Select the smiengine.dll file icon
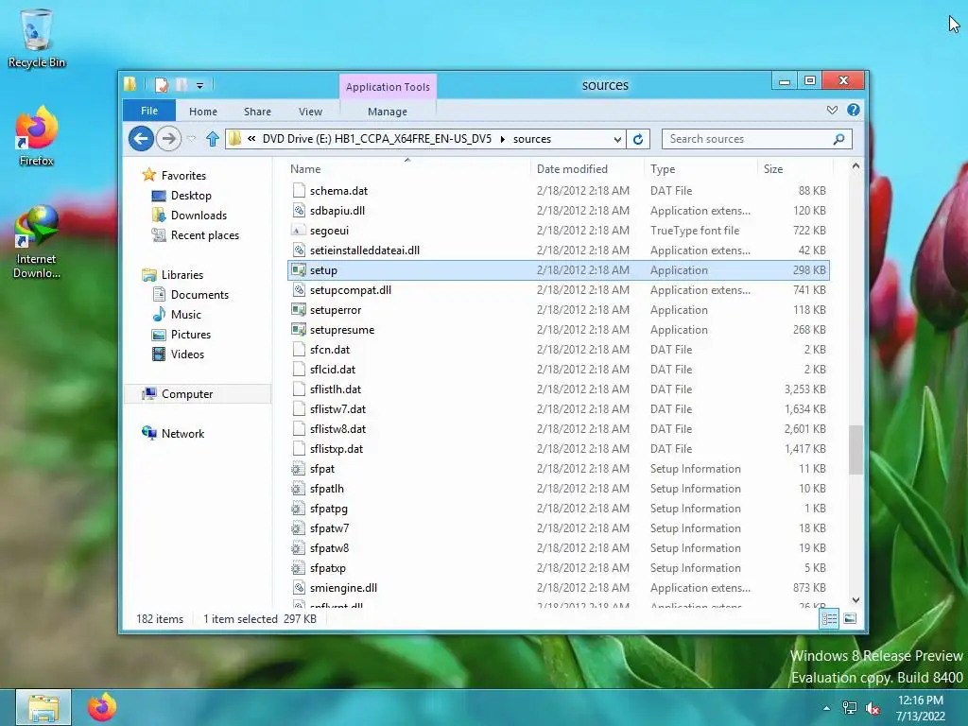This screenshot has width=968, height=726. point(299,588)
